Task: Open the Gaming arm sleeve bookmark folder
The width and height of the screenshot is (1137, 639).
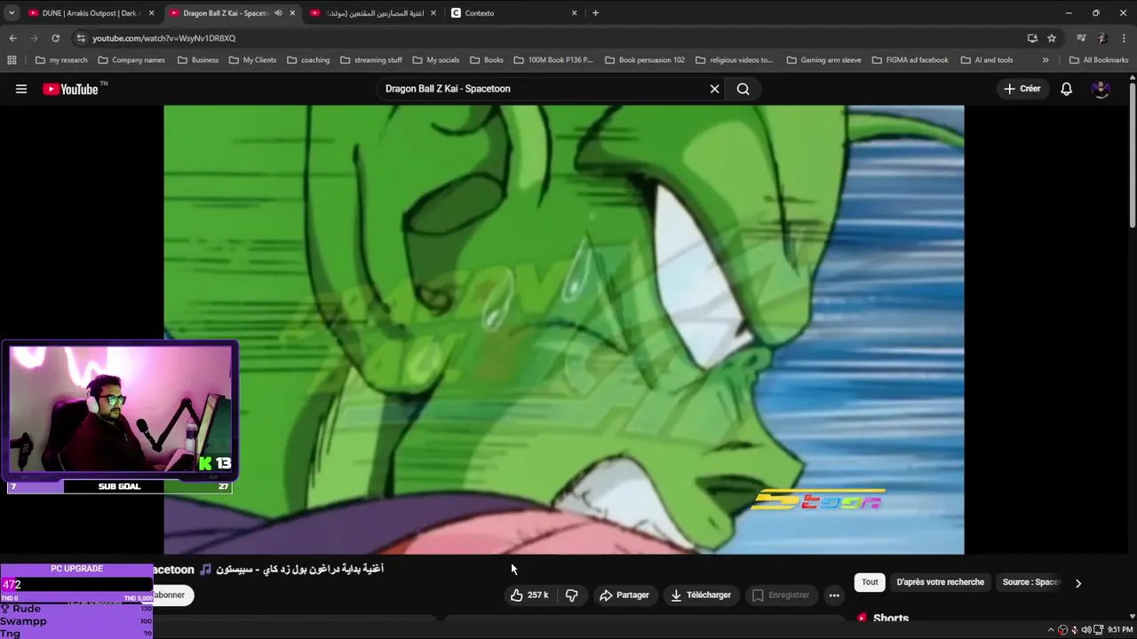Action: 824,60
